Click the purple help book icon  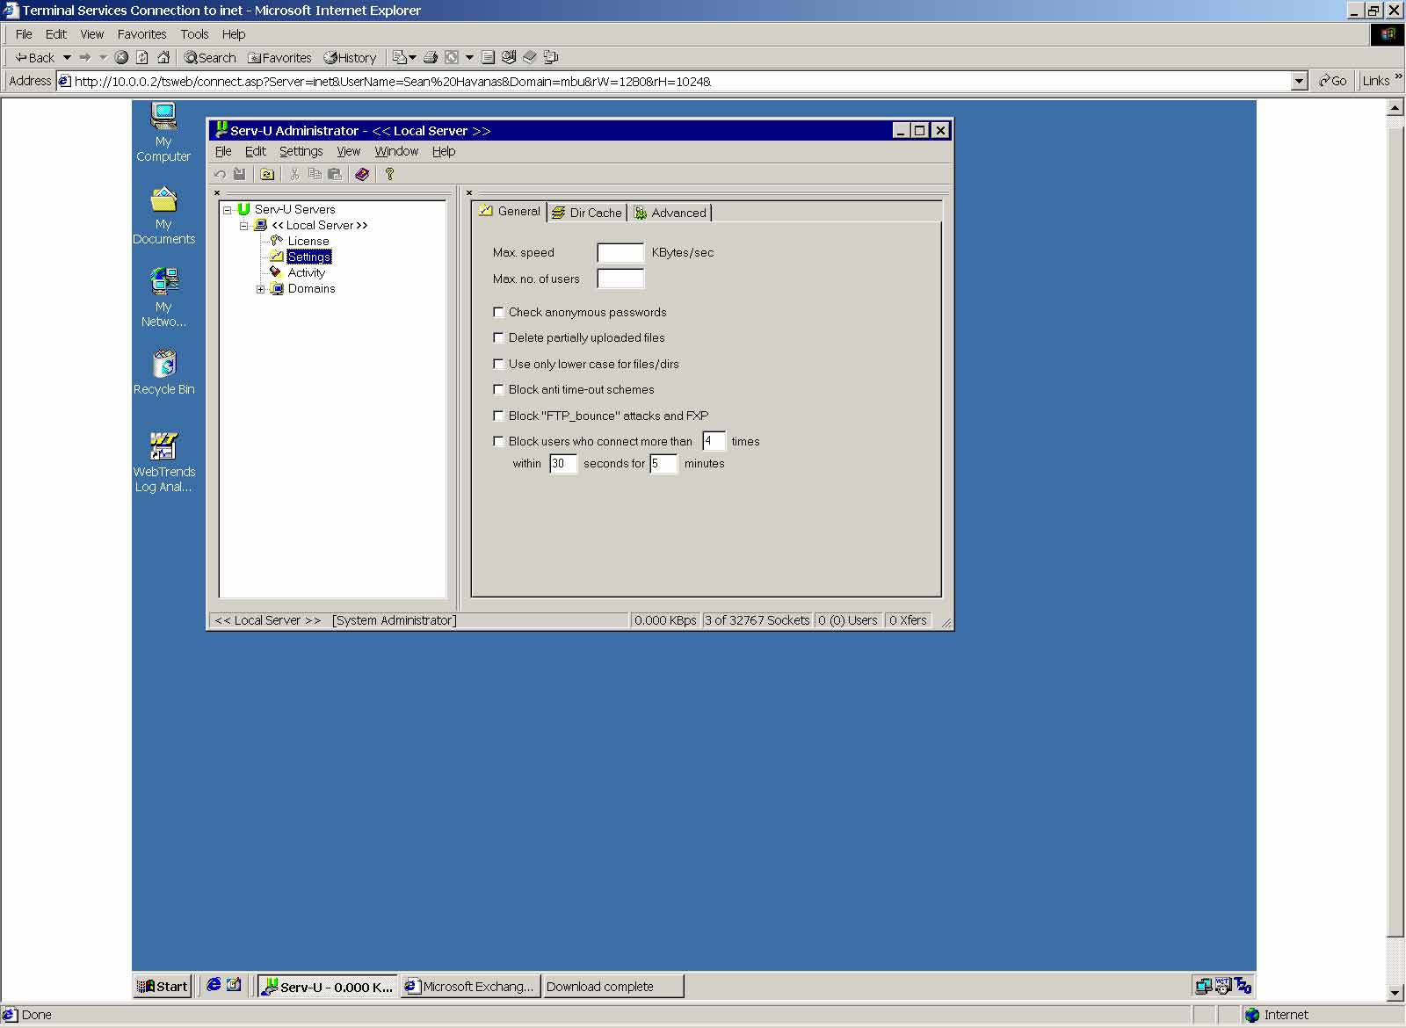(362, 174)
